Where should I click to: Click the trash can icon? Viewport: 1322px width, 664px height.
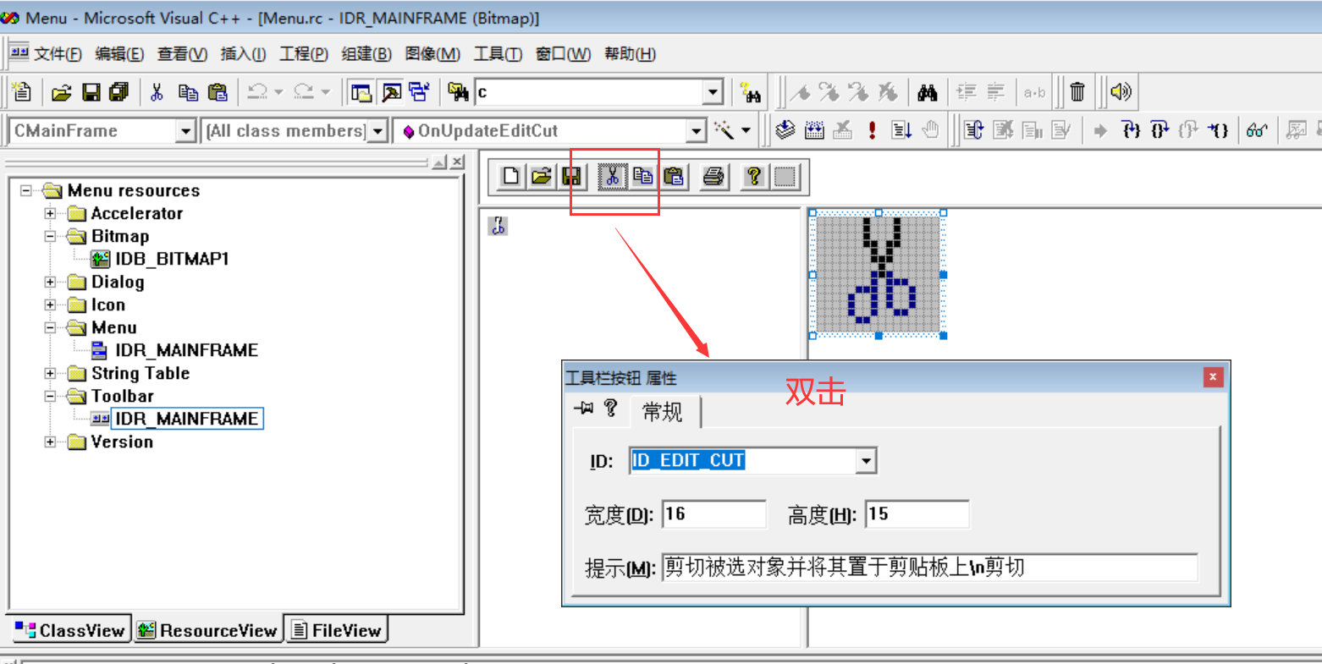(1077, 91)
